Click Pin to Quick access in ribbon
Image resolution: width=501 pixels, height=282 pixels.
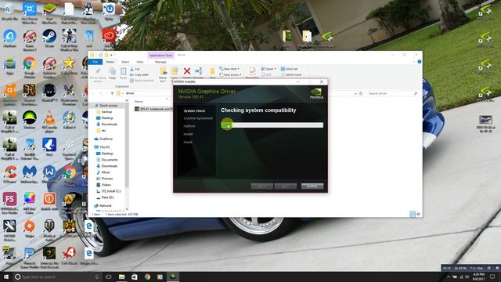98,75
